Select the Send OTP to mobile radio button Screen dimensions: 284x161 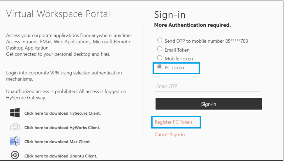tap(160, 40)
